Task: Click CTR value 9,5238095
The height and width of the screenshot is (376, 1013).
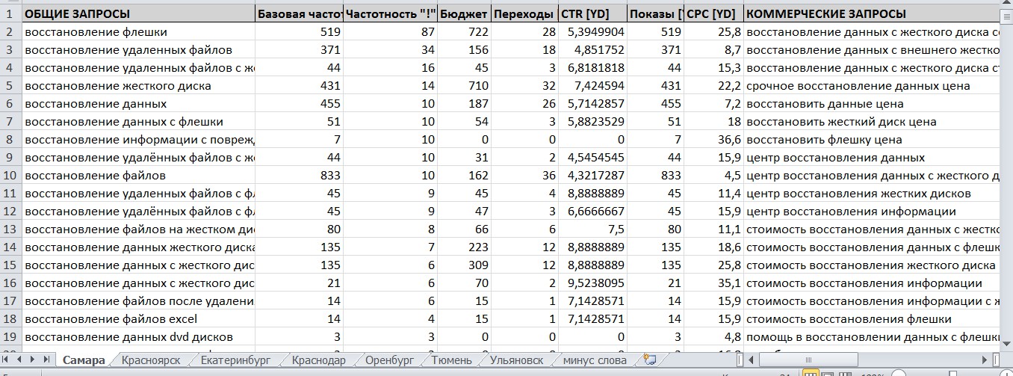Action: [x=592, y=283]
